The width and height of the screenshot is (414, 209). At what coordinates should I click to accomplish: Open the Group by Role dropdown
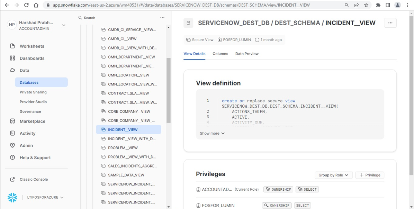[x=333, y=175]
